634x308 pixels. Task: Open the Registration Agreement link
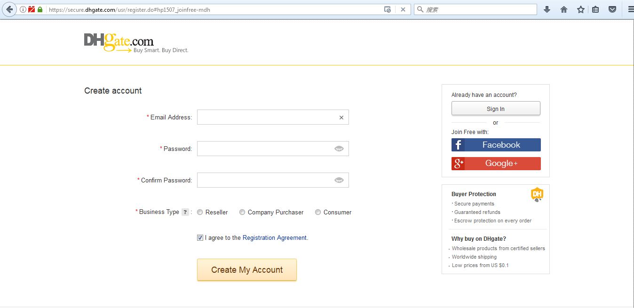(x=274, y=237)
